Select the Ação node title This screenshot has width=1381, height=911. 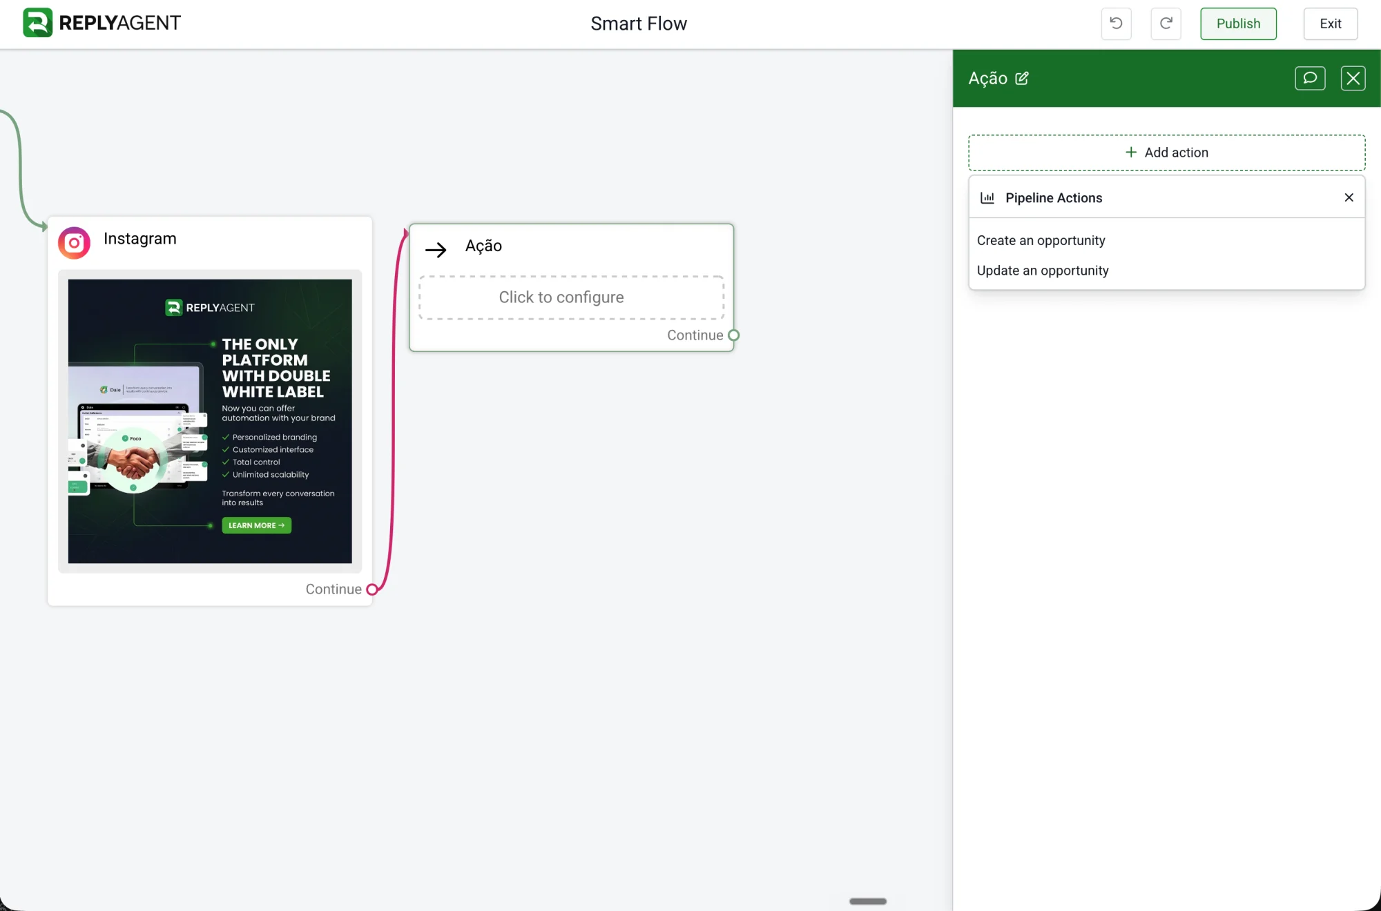click(483, 246)
